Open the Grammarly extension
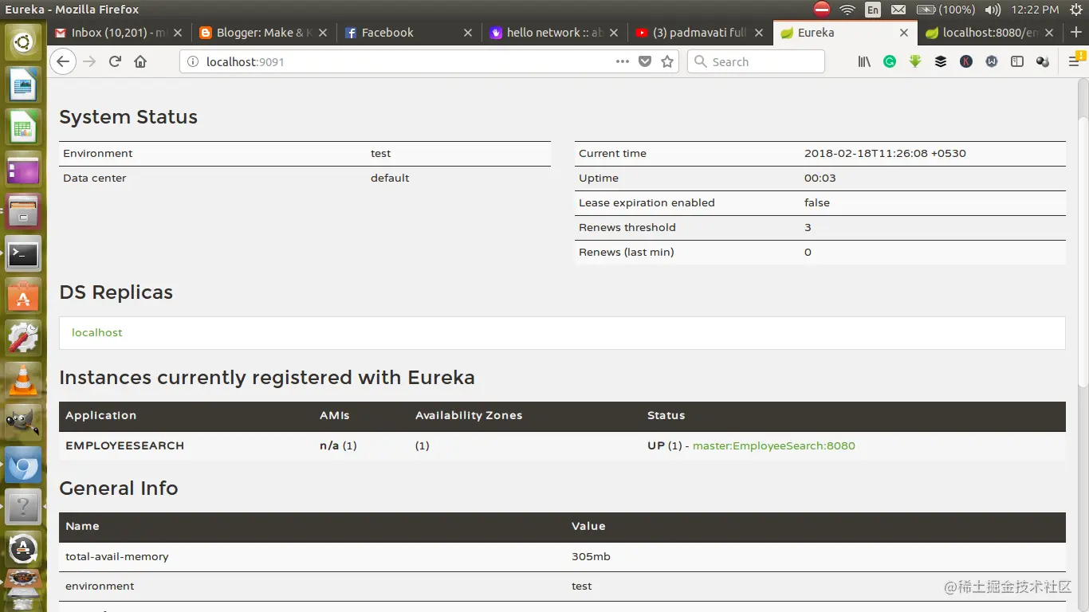 tap(890, 61)
